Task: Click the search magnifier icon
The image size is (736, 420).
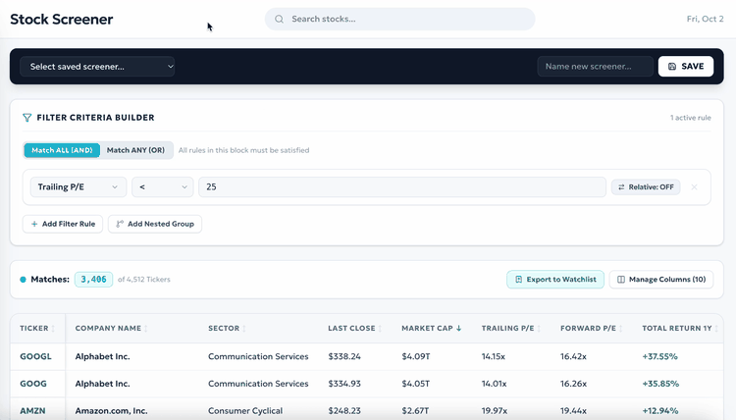Action: 279,20
